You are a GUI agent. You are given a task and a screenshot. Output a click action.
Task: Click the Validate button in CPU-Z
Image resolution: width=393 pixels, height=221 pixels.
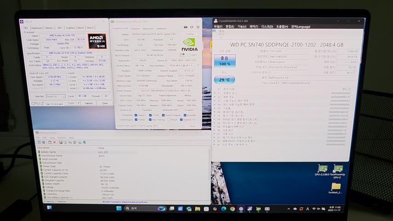pos(89,103)
